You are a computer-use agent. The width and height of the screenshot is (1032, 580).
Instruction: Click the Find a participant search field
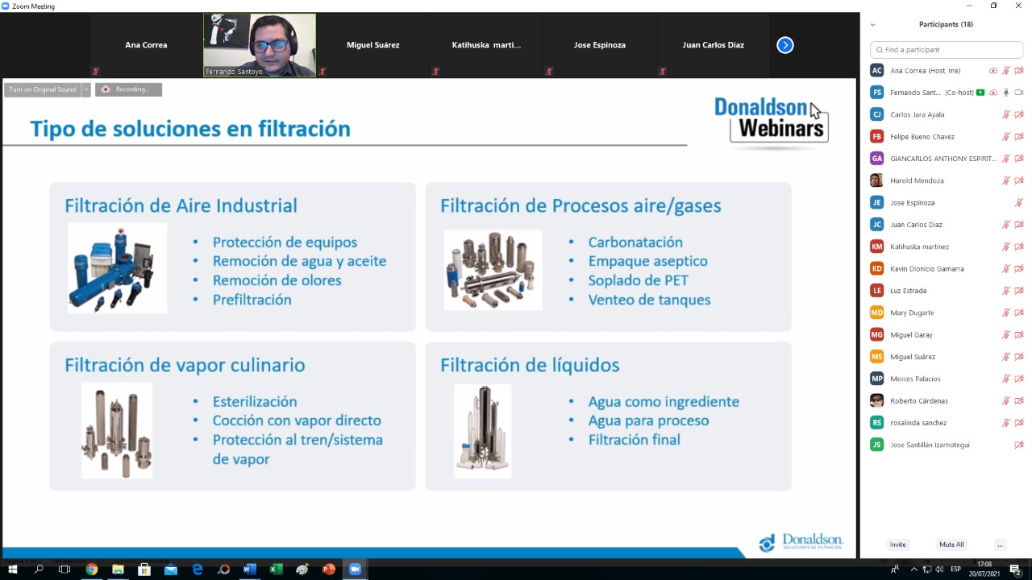pyautogui.click(x=947, y=50)
